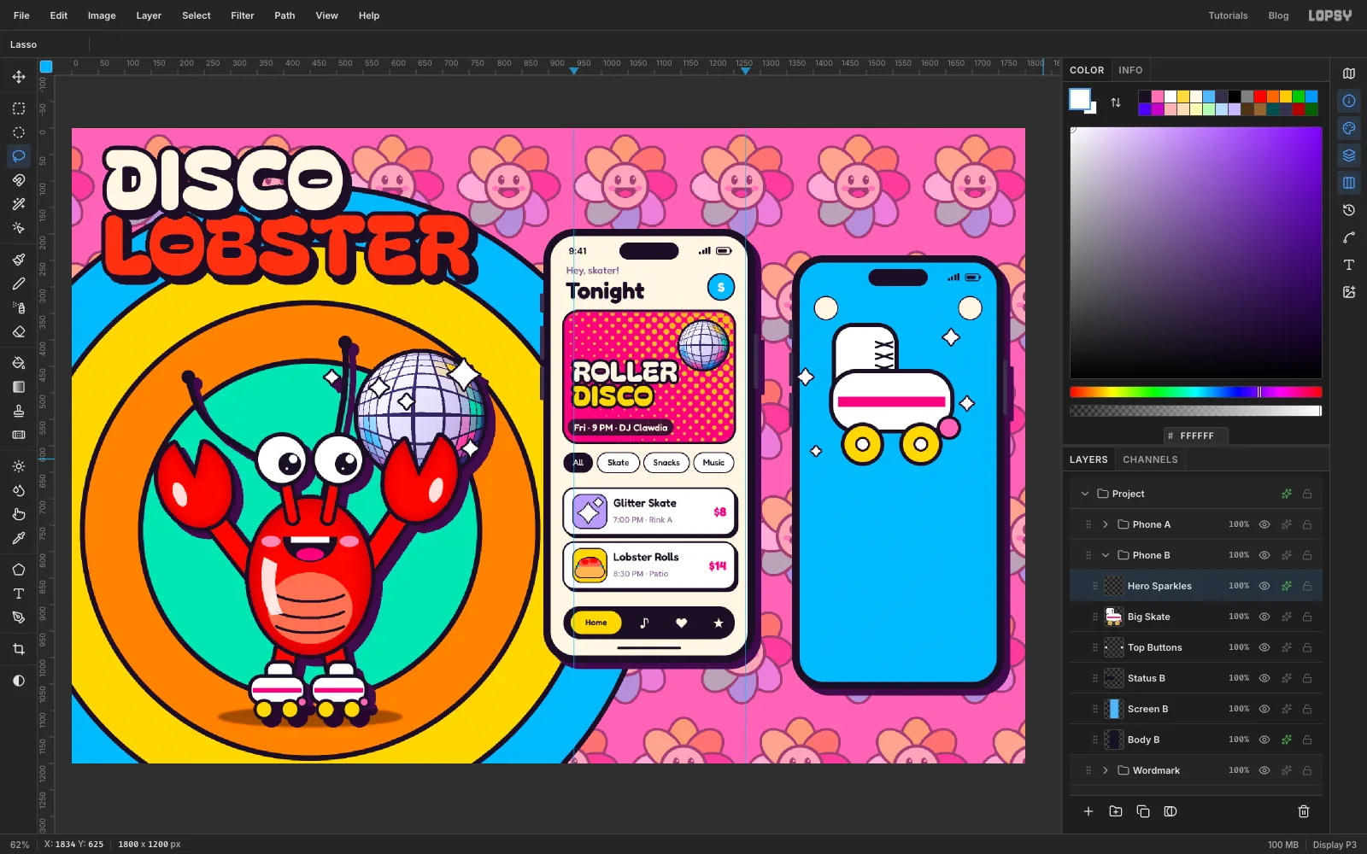Expand the Wordmark group
The height and width of the screenshot is (854, 1367).
(1106, 770)
